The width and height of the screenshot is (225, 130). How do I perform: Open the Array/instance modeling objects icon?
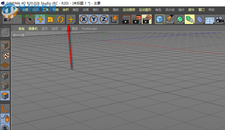click(x=190, y=19)
